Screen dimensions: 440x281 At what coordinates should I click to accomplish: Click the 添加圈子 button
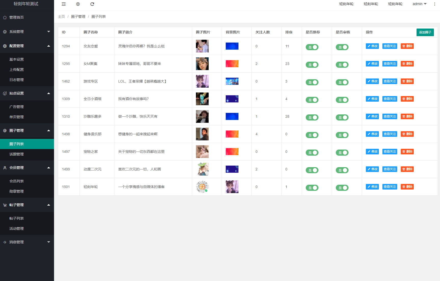click(425, 32)
